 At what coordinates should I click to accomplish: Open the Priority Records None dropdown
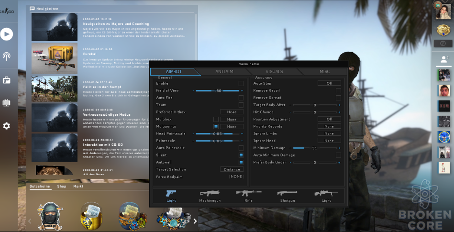coord(329,126)
